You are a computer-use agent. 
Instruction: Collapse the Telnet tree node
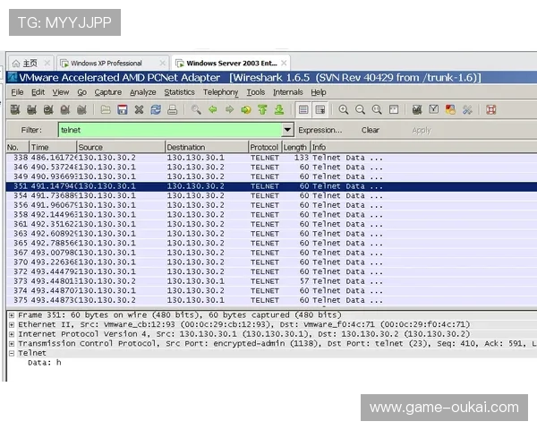(x=11, y=353)
